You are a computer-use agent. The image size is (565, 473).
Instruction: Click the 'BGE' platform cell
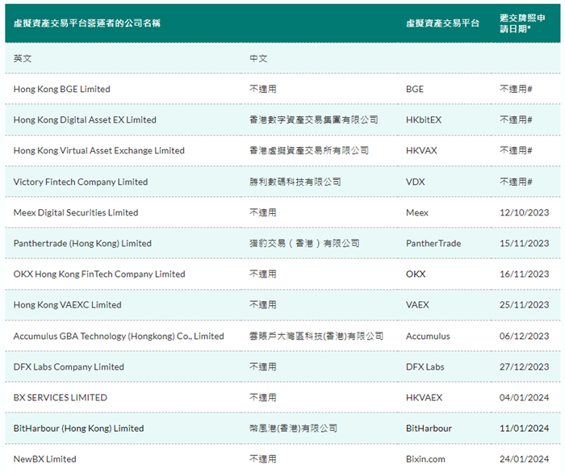[415, 89]
